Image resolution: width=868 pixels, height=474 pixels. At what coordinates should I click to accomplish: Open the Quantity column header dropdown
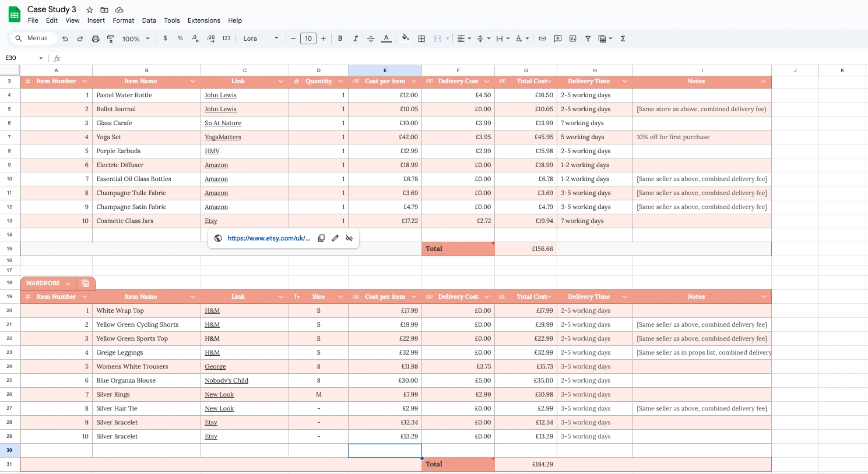[340, 82]
